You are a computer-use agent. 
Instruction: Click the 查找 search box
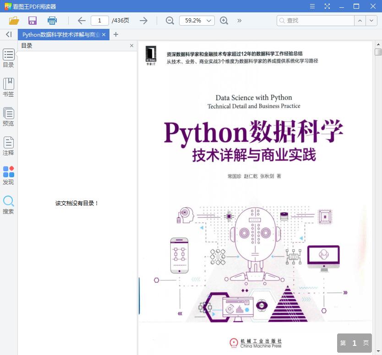click(316, 21)
